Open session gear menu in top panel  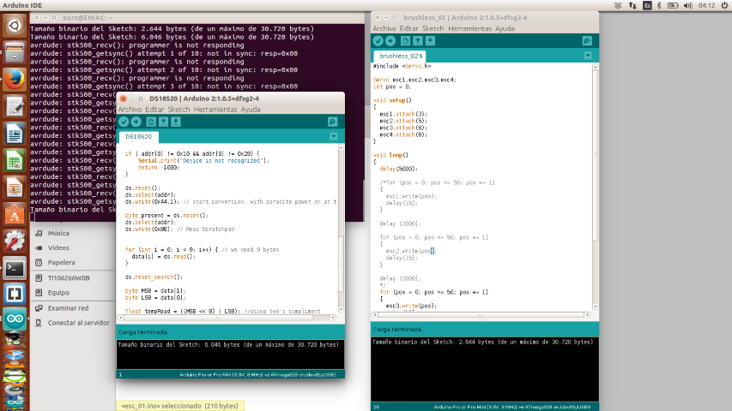tap(724, 6)
